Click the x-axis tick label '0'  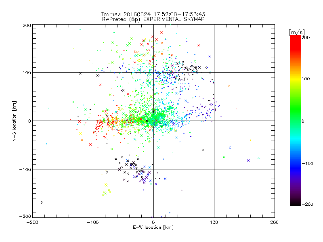pyautogui.click(x=153, y=222)
